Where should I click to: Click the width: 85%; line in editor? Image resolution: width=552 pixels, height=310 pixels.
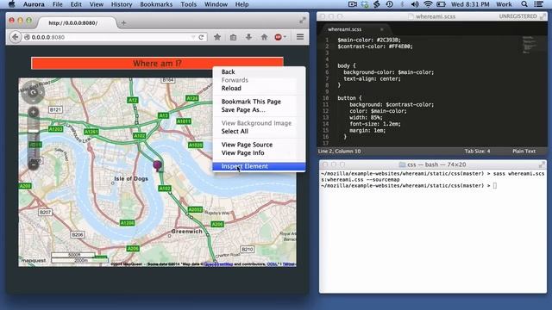[x=366, y=117]
